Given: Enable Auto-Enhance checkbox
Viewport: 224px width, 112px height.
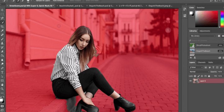Looking at the screenshot, I should pos(52,1).
